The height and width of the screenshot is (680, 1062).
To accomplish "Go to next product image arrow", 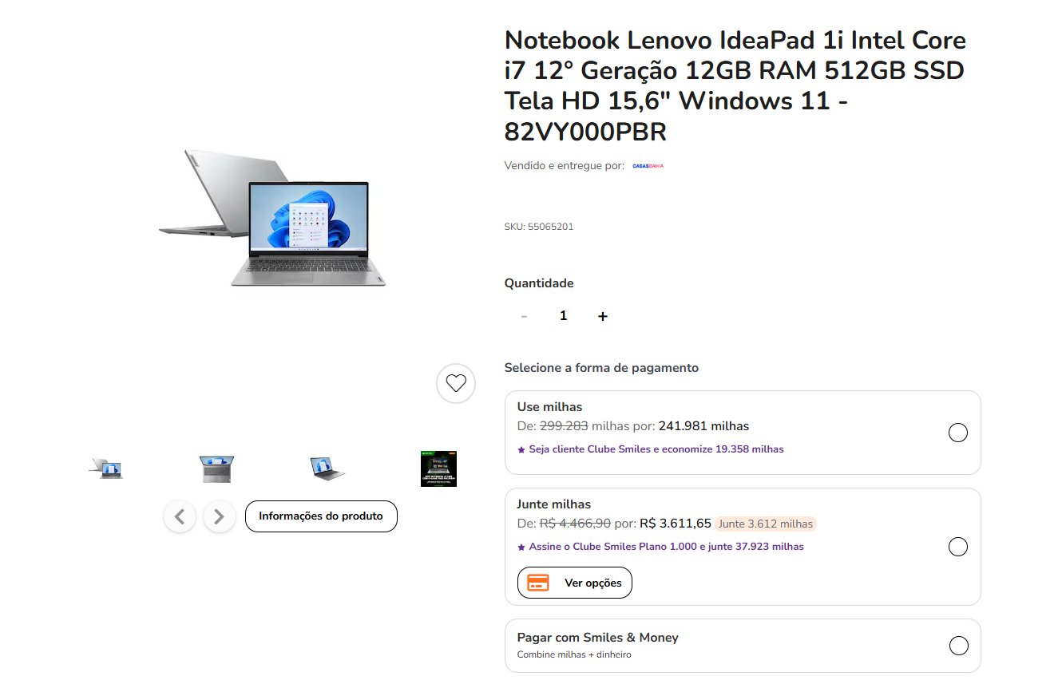I will [220, 516].
